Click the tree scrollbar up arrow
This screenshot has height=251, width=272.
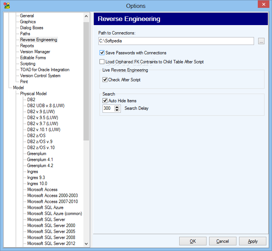[x=86, y=16]
